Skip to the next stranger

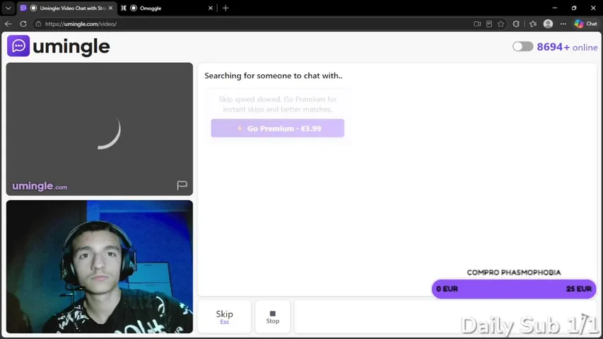tap(224, 316)
